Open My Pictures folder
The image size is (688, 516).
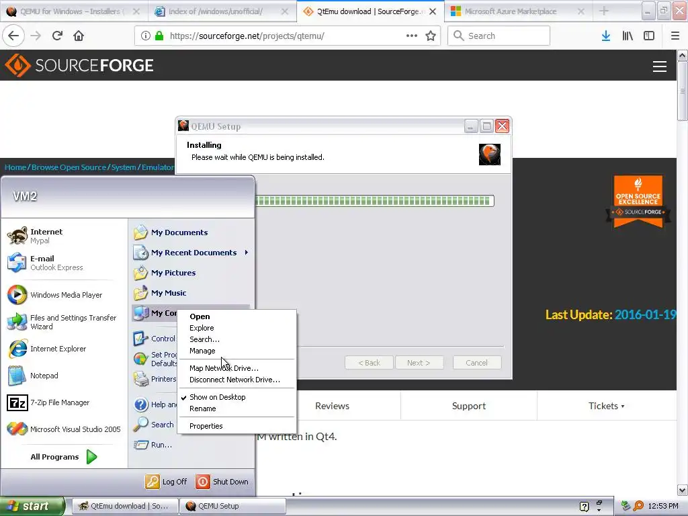click(x=191, y=273)
